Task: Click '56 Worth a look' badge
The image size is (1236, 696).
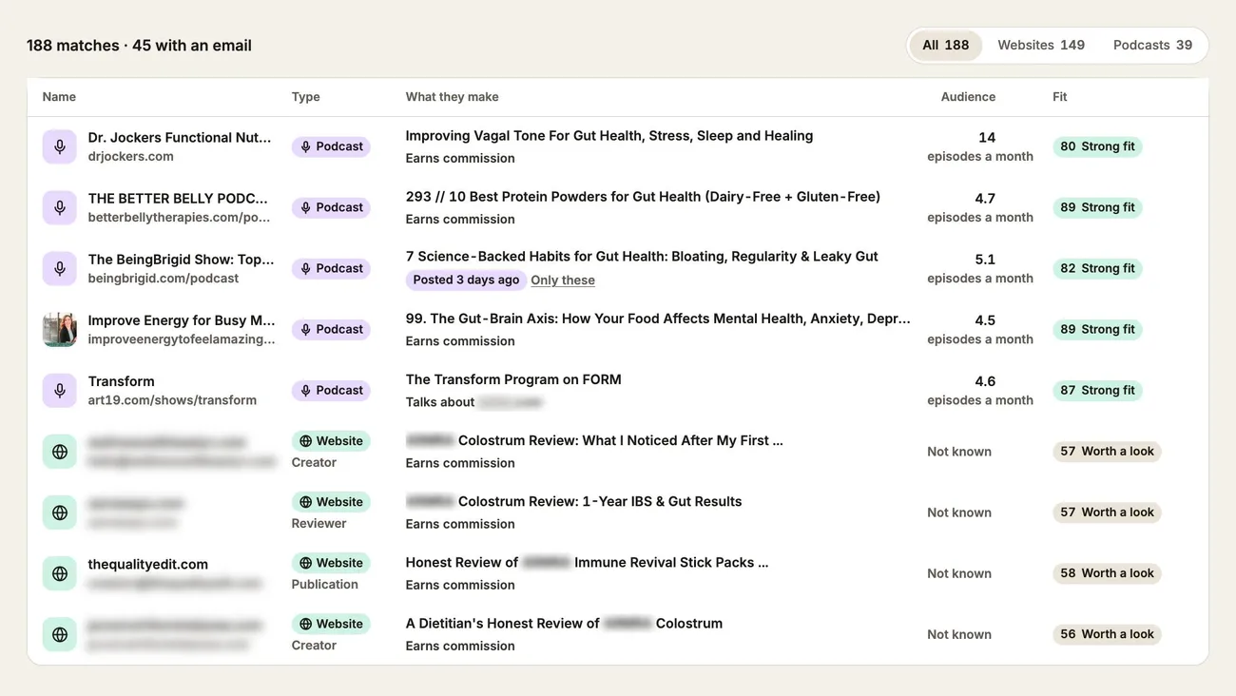Action: pos(1107,634)
